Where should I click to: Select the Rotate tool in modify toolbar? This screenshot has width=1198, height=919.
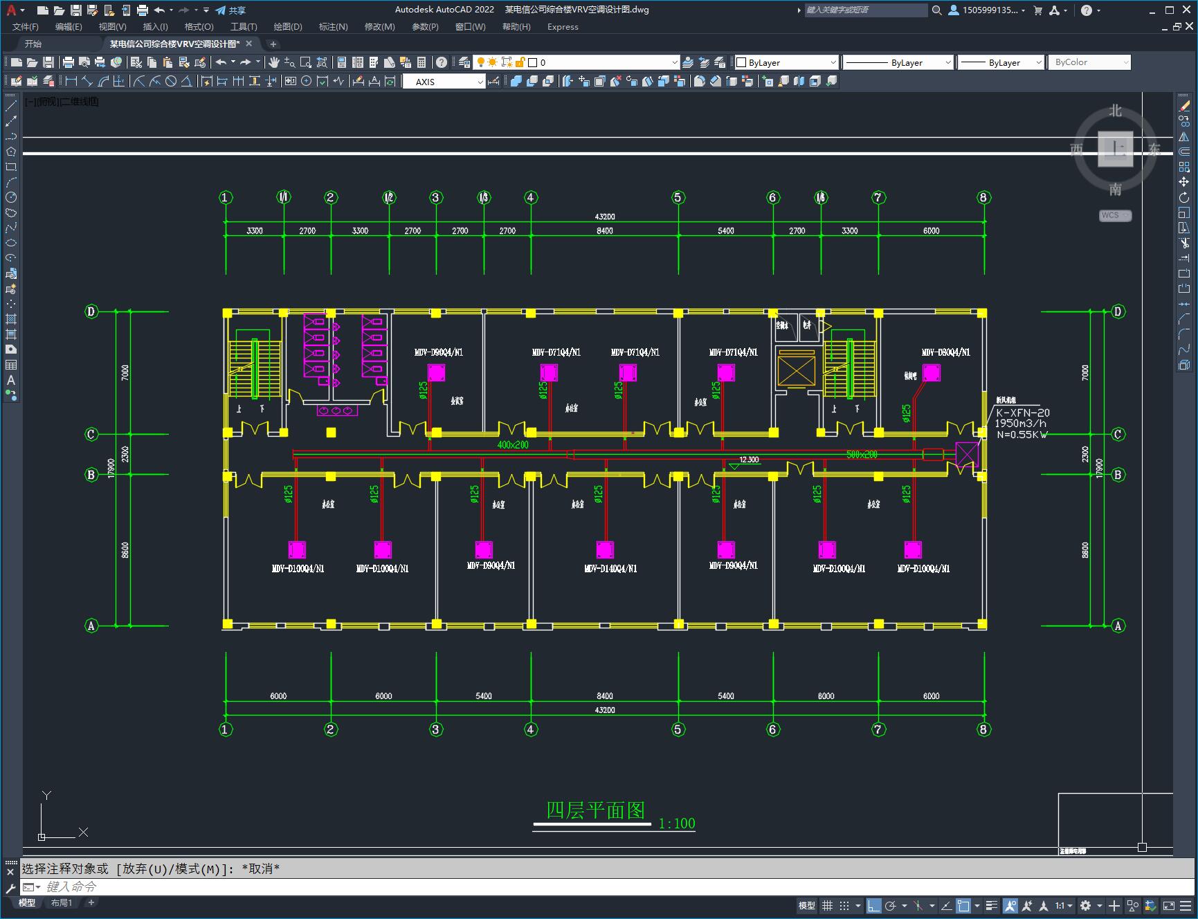(x=1184, y=197)
